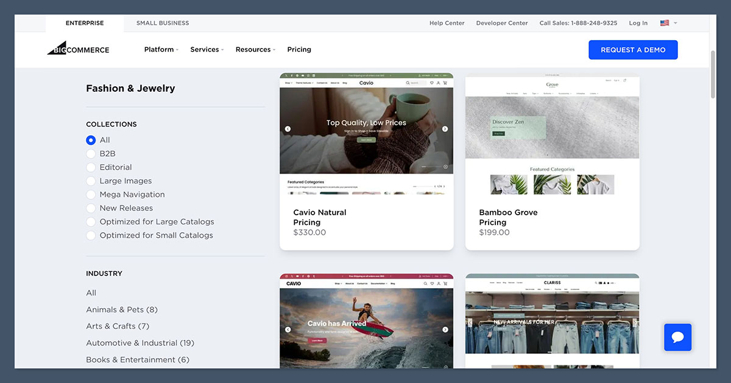Click the Request a Demo button
Screen dimensions: 731x383
pyautogui.click(x=633, y=50)
